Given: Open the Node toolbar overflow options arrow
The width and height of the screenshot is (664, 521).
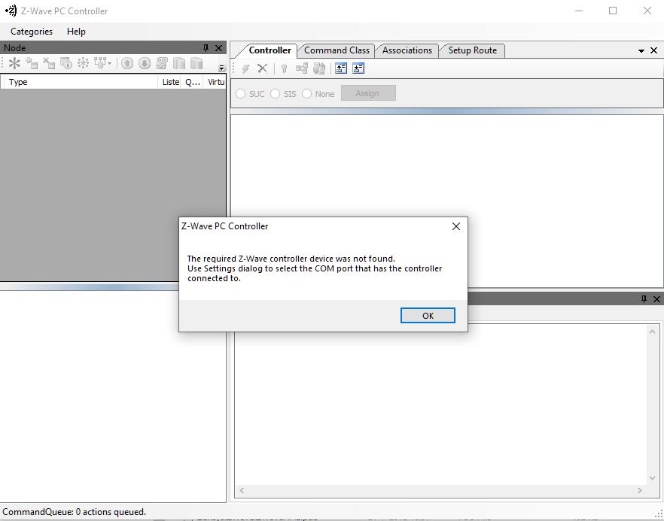Looking at the screenshot, I should pos(221,68).
